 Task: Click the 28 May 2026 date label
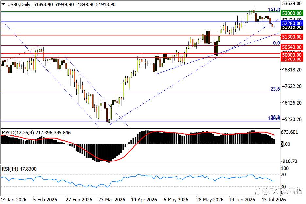coord(210,200)
